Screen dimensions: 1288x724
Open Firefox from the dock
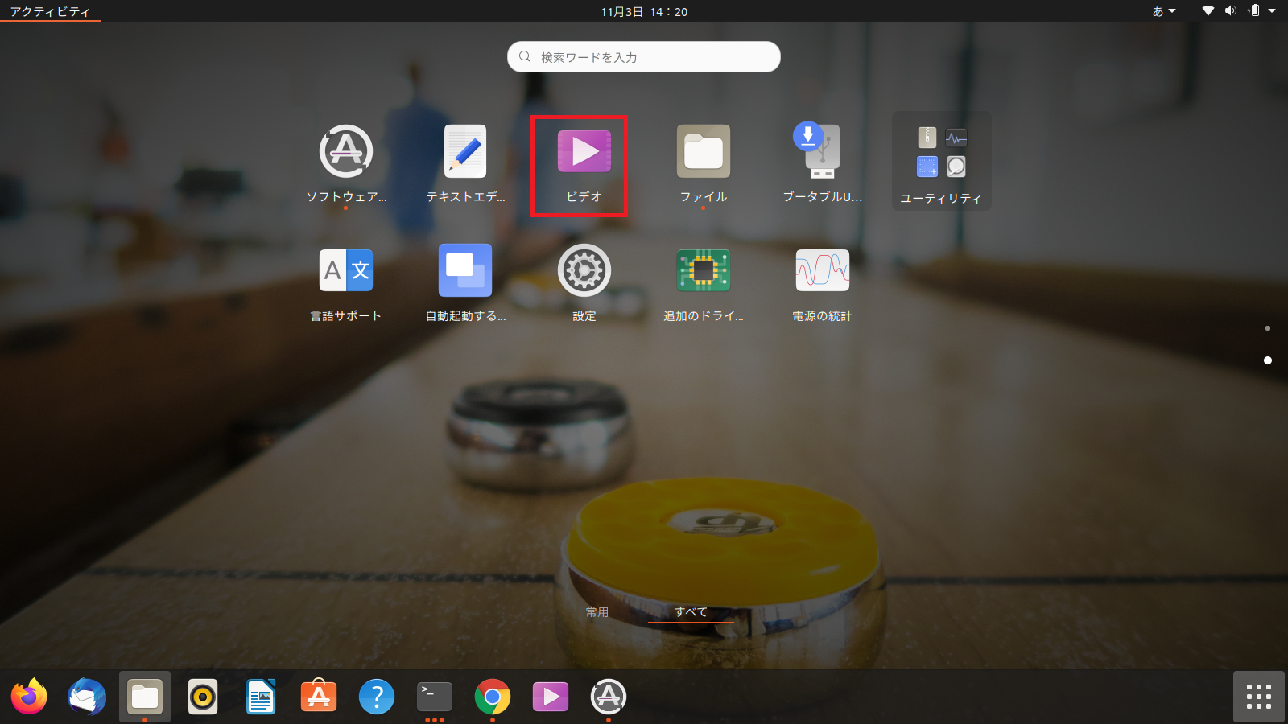point(29,697)
